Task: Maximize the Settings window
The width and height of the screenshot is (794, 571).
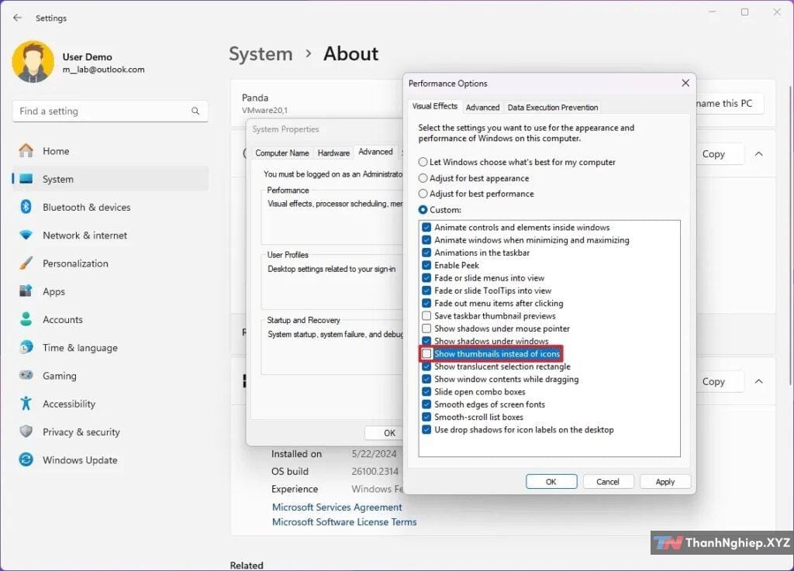Action: click(x=744, y=12)
